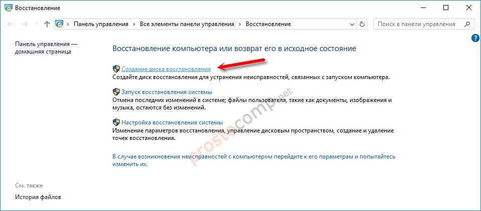Screen dimensions: 481x211
Task: Expand chevron after 'Все элементы панели управления'
Action: [240, 24]
